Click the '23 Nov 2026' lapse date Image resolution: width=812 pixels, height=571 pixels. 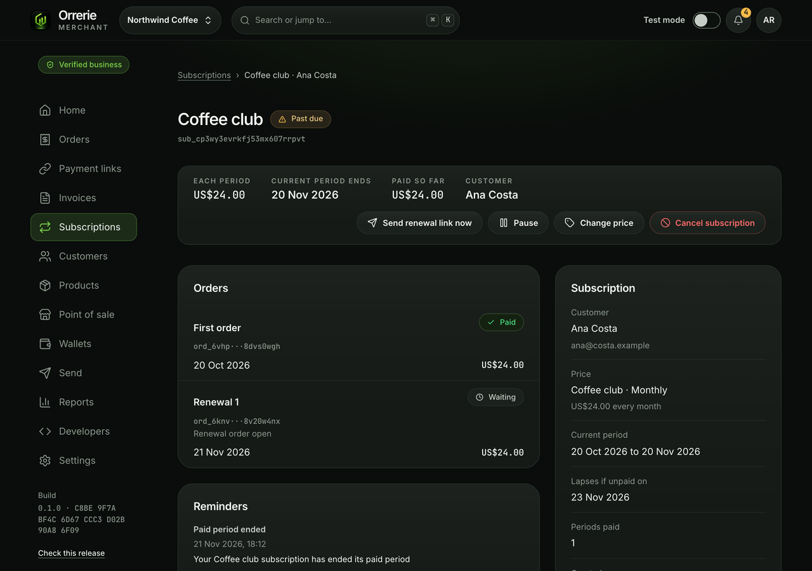(600, 497)
